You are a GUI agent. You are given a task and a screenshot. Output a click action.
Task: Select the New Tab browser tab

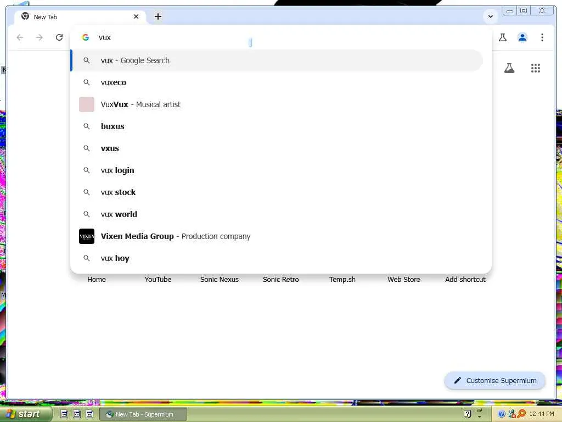[x=81, y=17]
